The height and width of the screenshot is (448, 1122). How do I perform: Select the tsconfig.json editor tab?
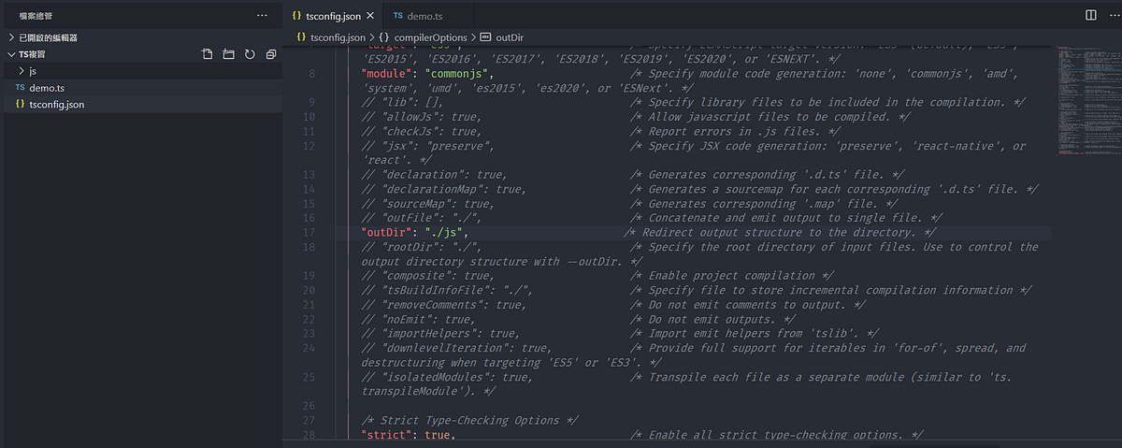[335, 16]
